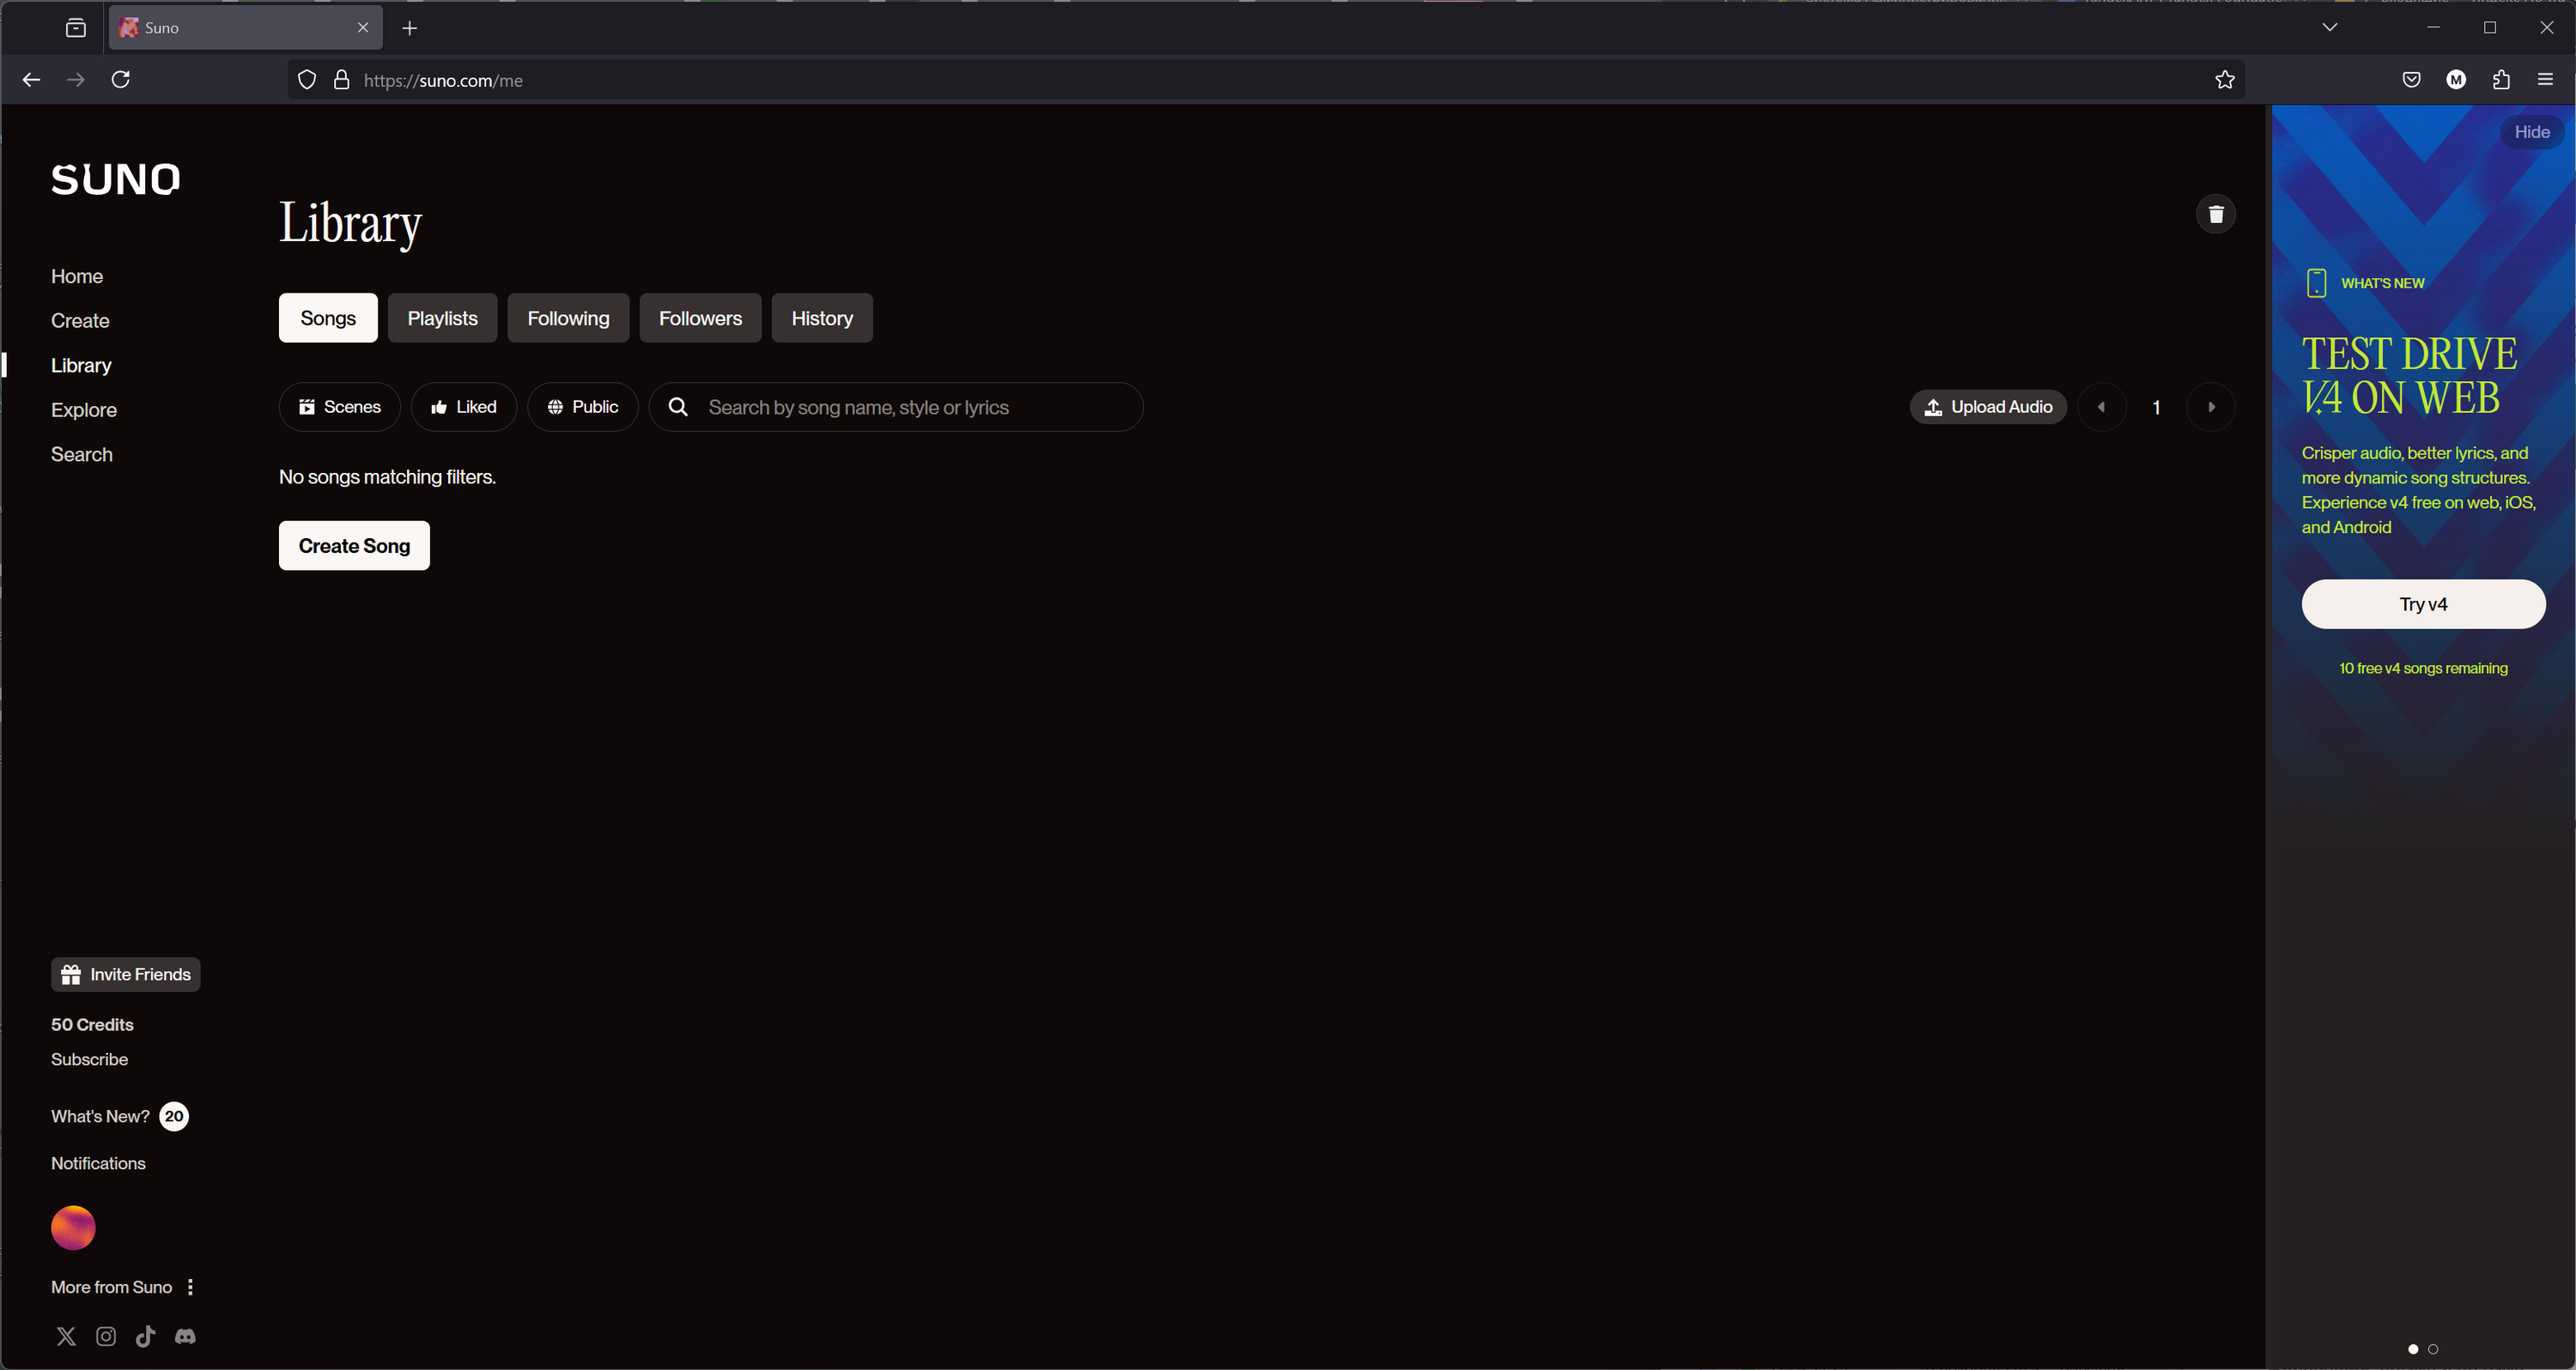Open Suno's TikTok icon
Viewport: 2576px width, 1370px height.
pos(145,1336)
